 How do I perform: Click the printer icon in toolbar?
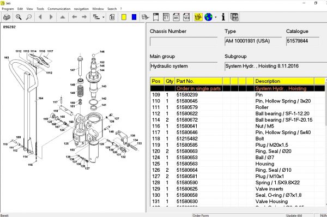click(7, 17)
